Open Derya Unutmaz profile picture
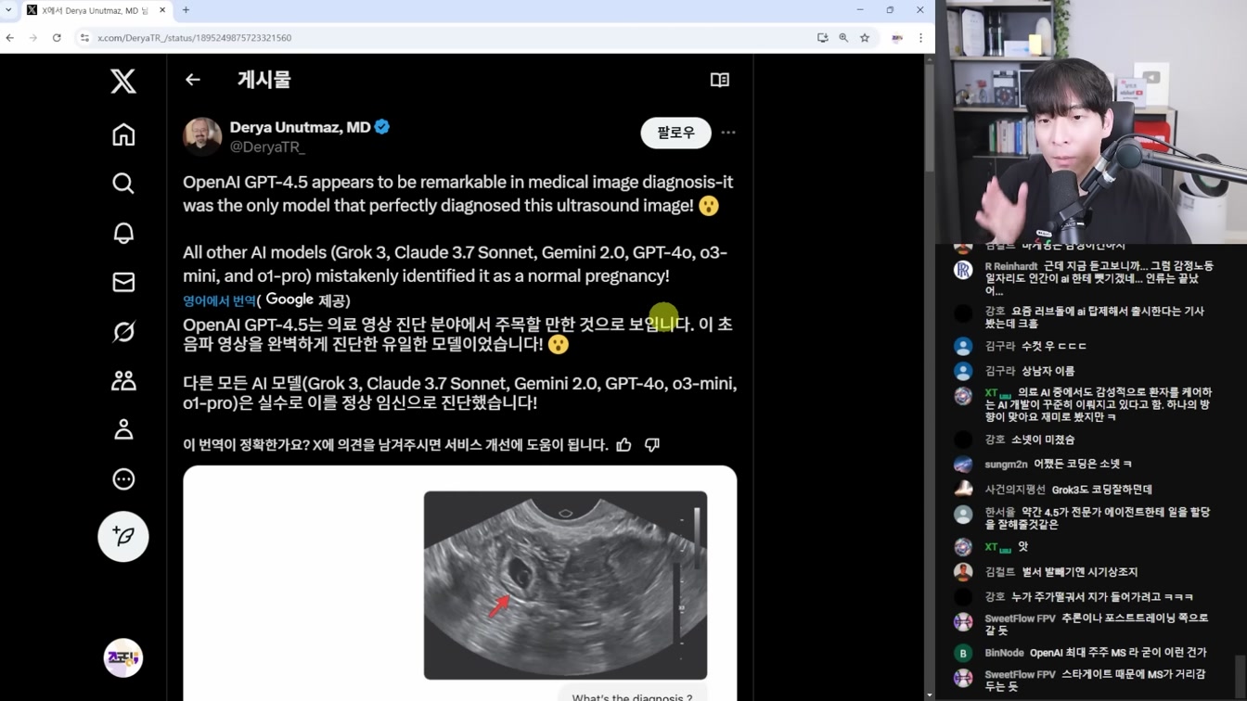 (x=202, y=136)
